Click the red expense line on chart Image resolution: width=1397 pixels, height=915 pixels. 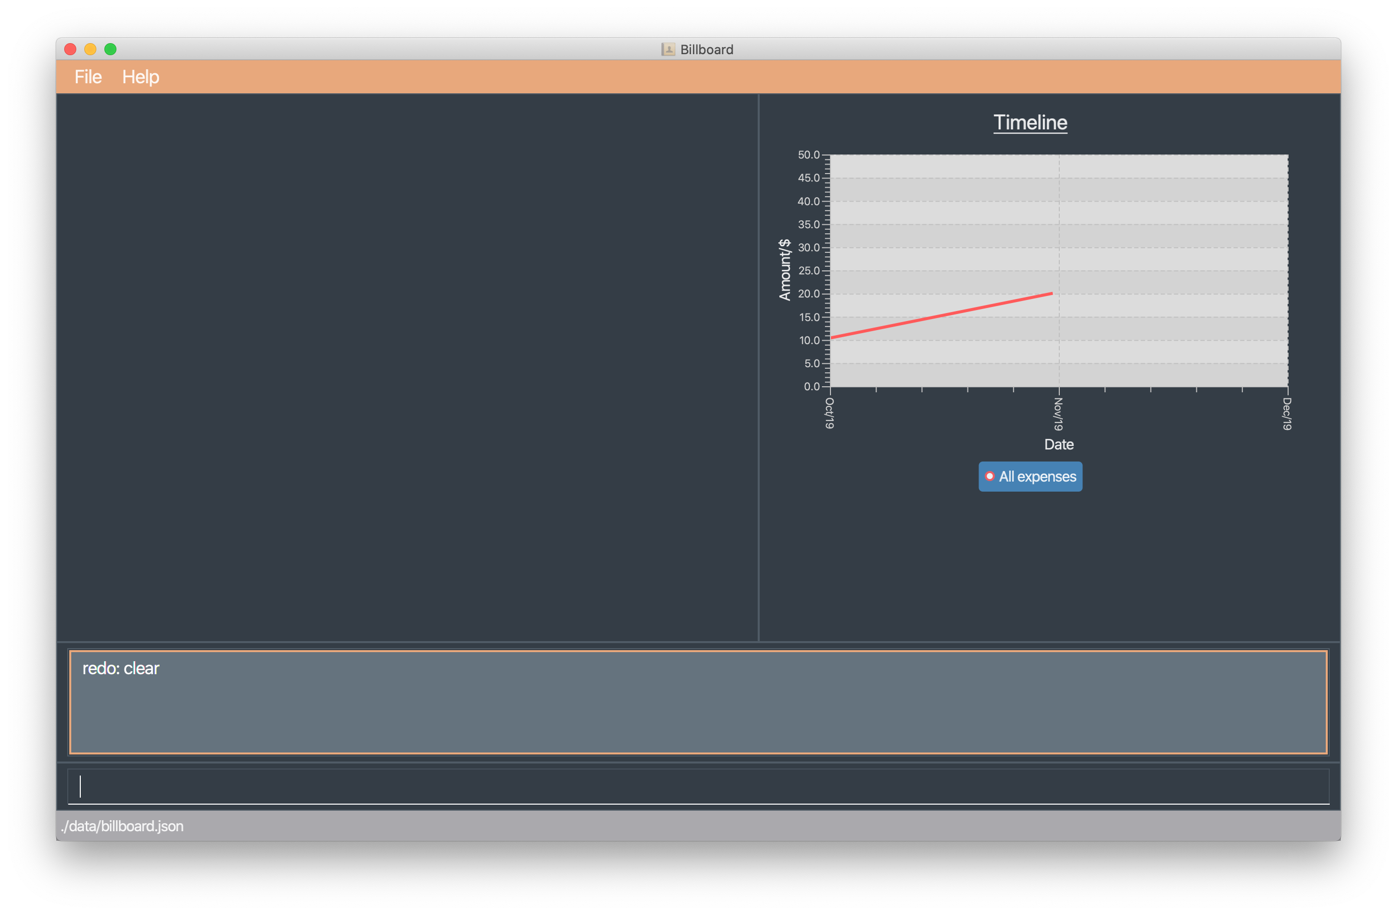pos(941,316)
